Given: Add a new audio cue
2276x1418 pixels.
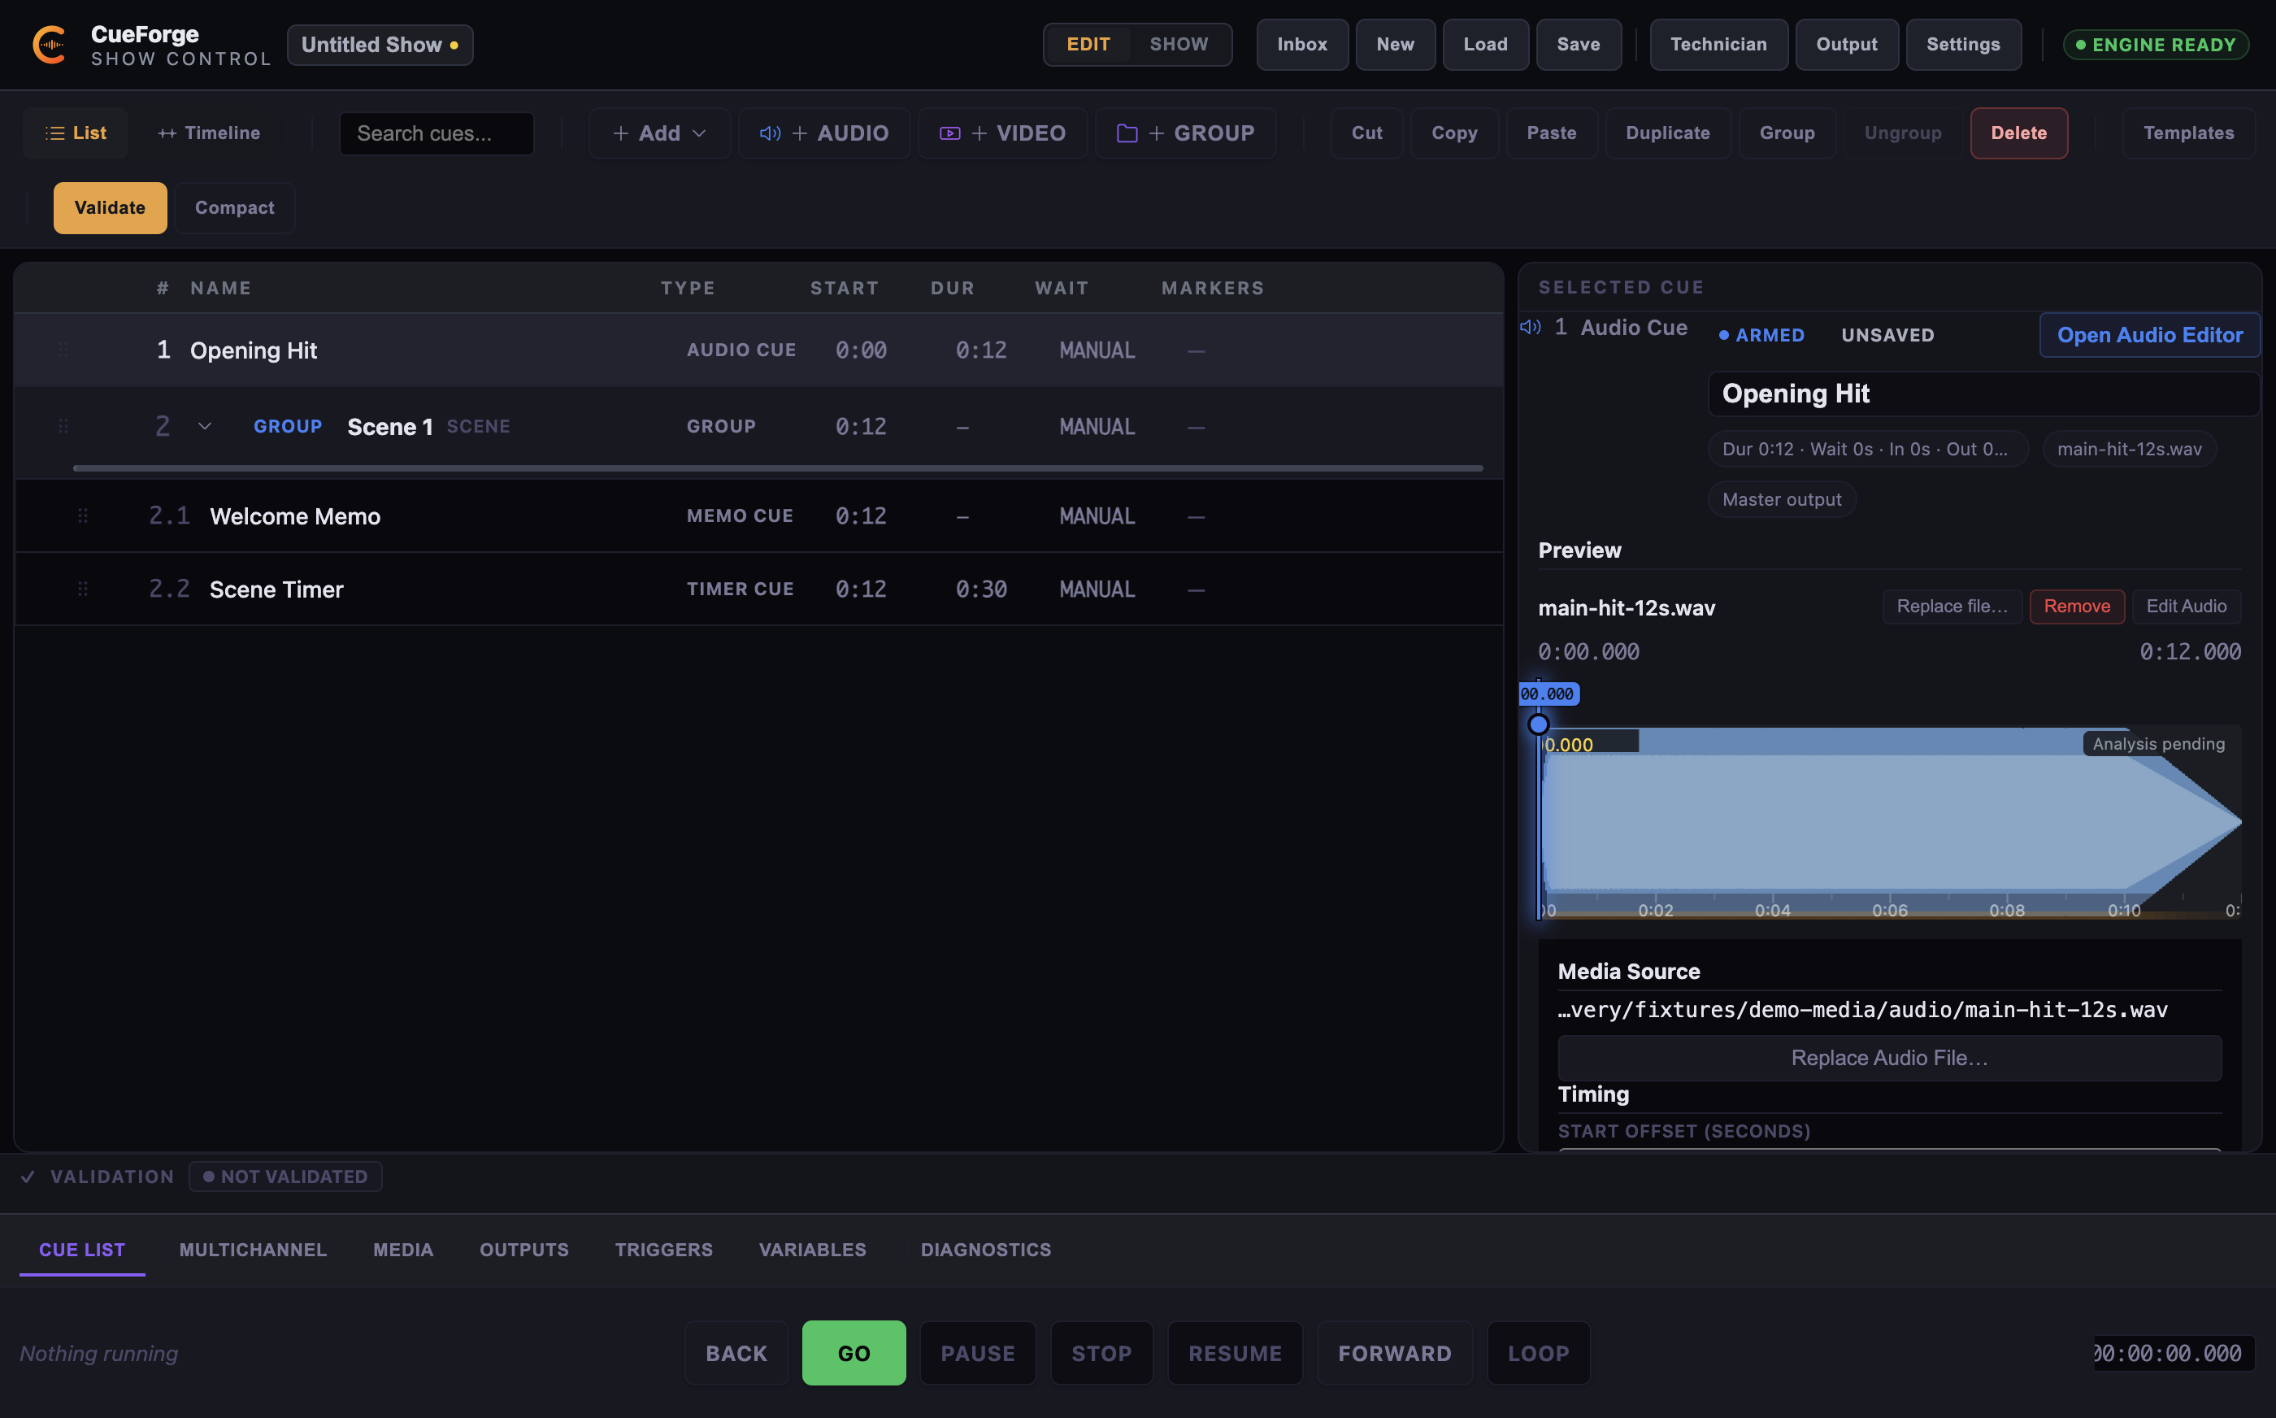Looking at the screenshot, I should pos(824,133).
